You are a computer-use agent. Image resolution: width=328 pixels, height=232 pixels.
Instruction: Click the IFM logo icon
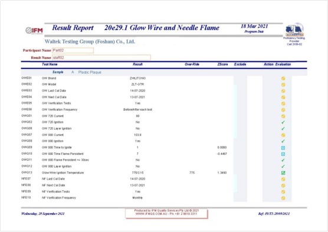(x=34, y=31)
